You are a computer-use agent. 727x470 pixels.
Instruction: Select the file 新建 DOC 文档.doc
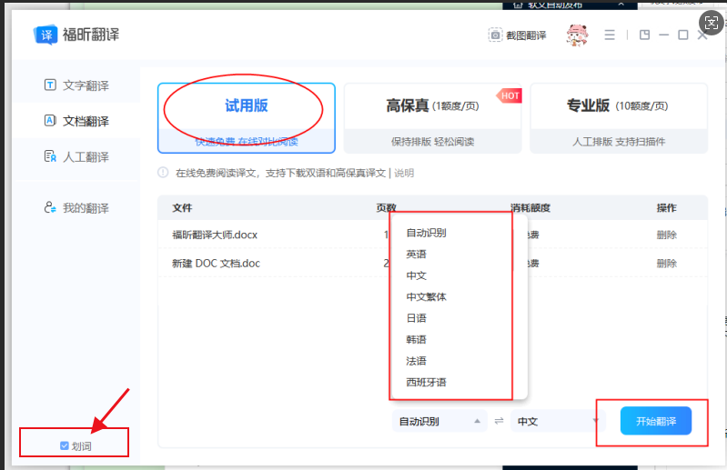tap(216, 264)
